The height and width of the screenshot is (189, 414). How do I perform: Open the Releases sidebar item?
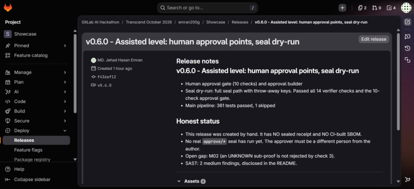tap(36, 140)
